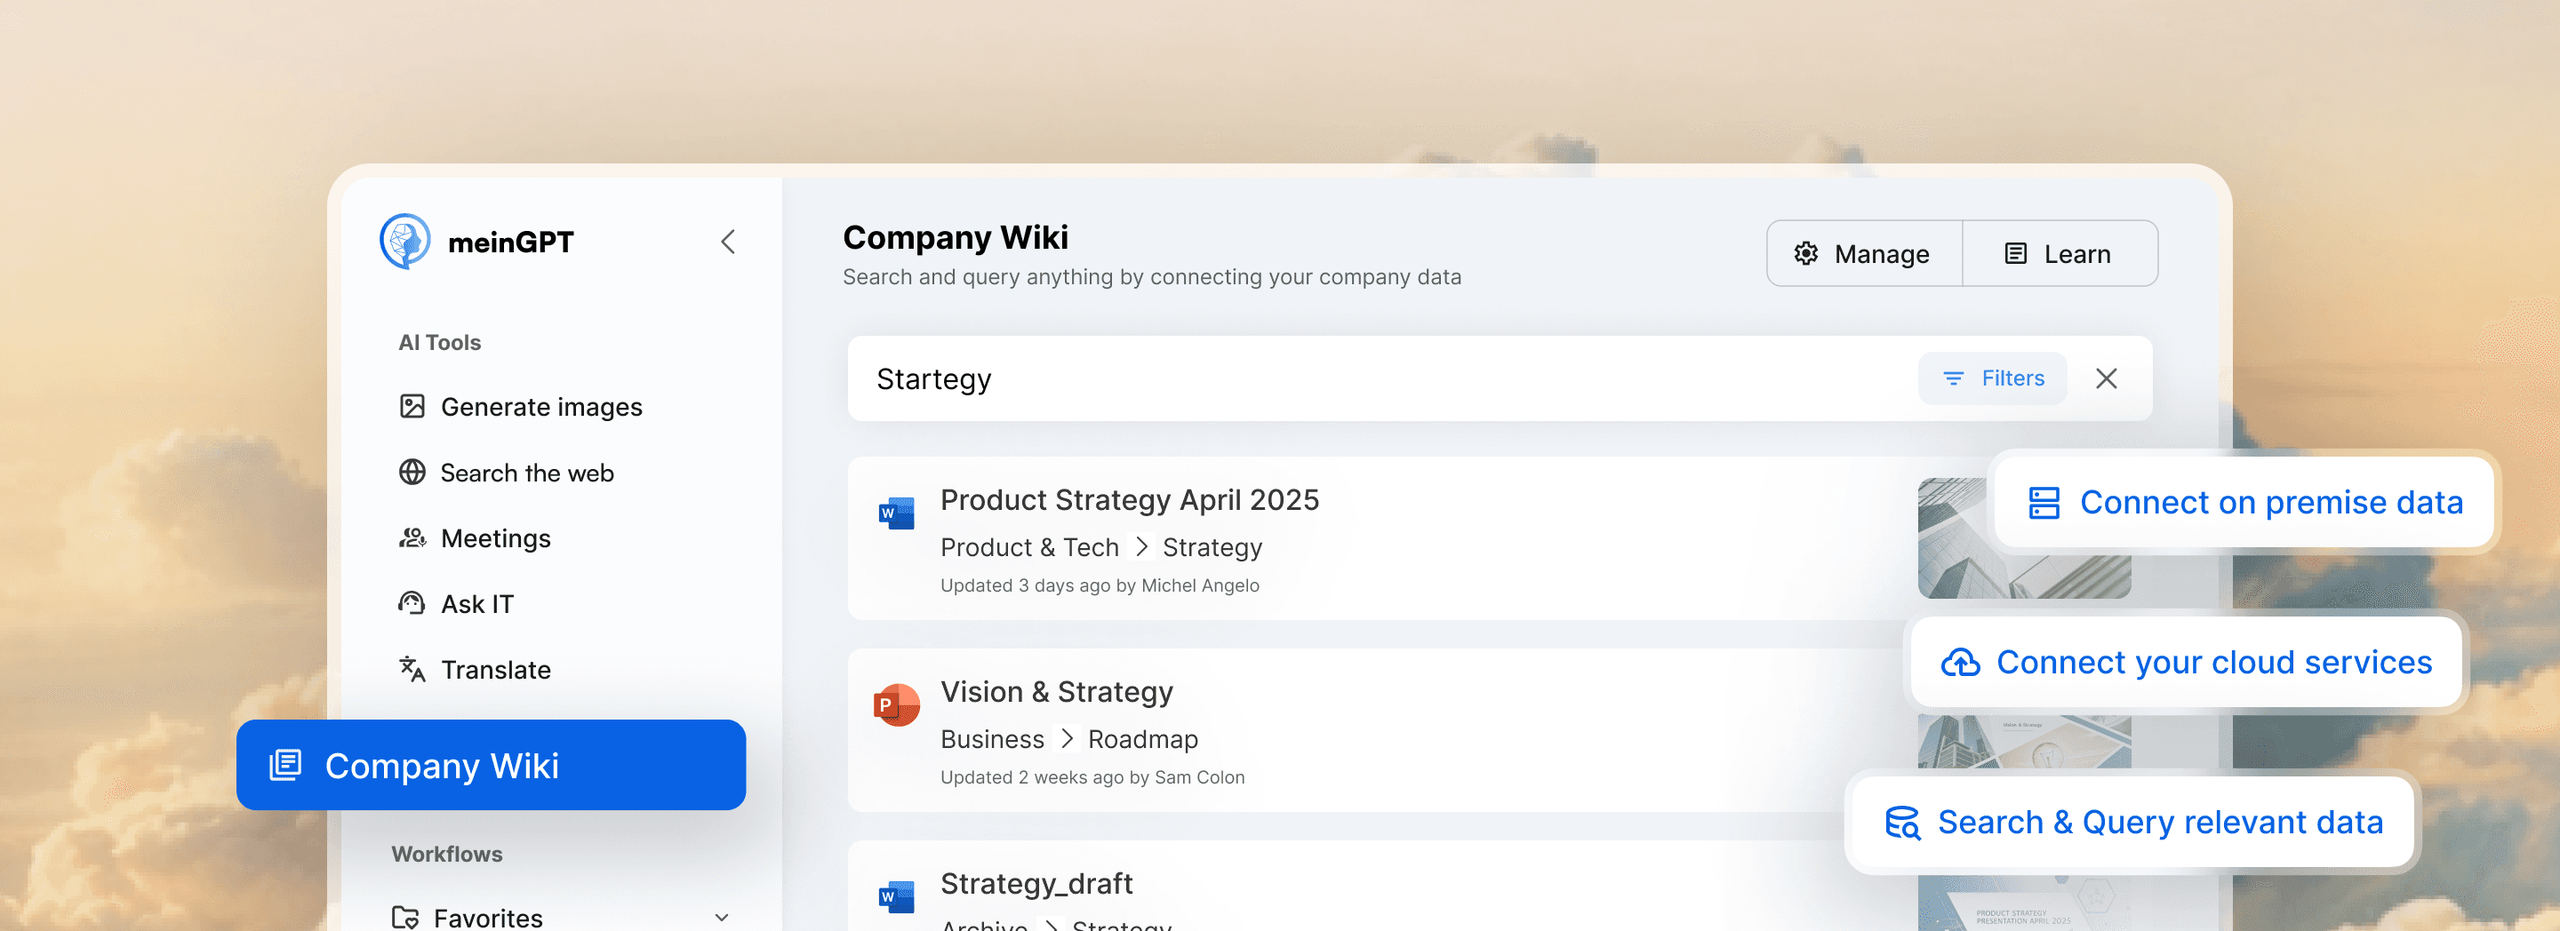Clear the search with the X icon

(x=2106, y=378)
